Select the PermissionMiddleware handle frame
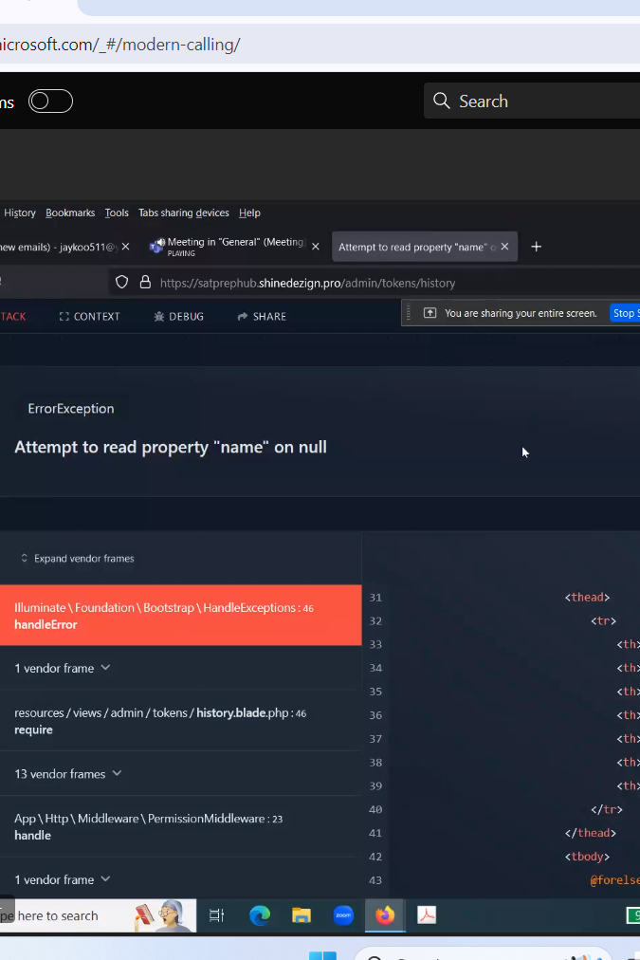 pos(180,826)
